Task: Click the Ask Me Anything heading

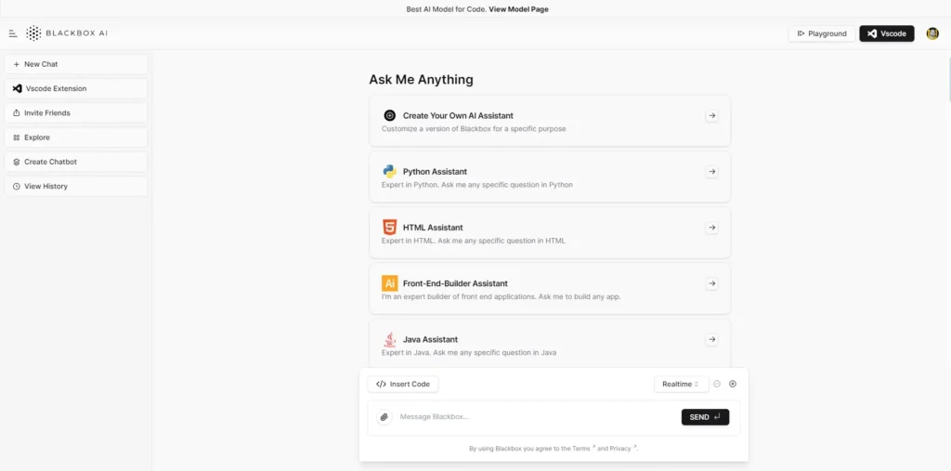Action: point(422,80)
